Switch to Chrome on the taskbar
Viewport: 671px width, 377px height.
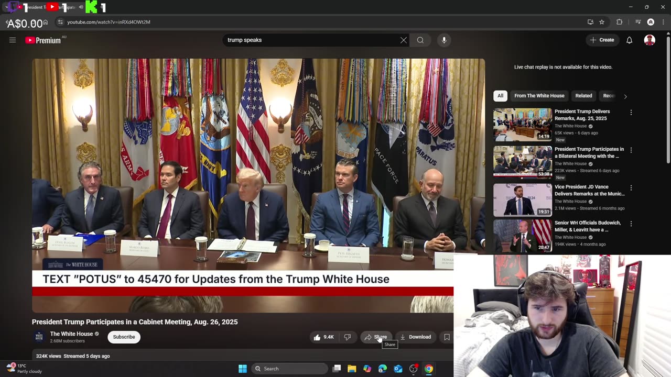[429, 369]
